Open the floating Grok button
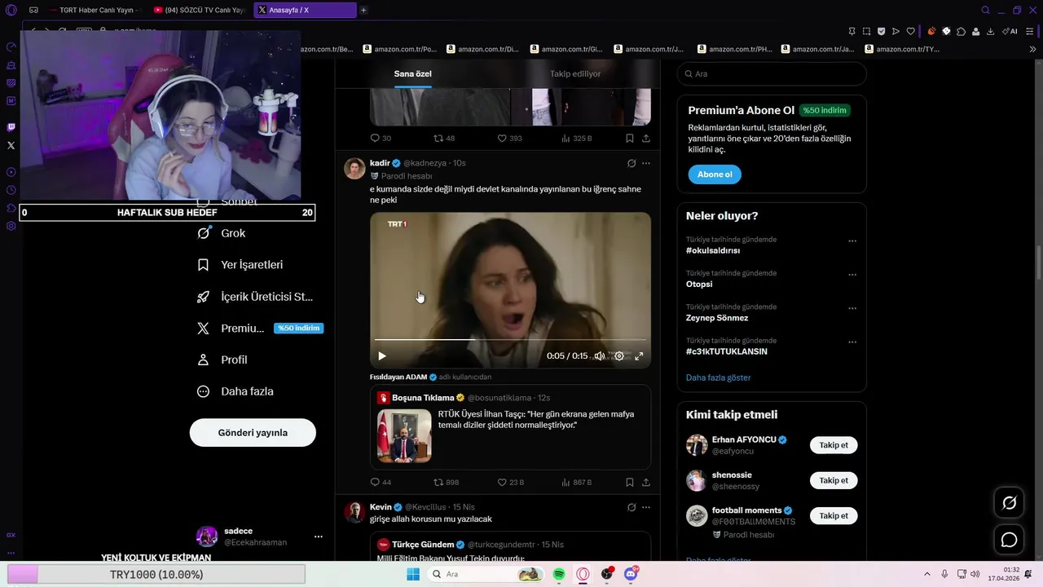Viewport: 1043px width, 587px height. [1009, 503]
